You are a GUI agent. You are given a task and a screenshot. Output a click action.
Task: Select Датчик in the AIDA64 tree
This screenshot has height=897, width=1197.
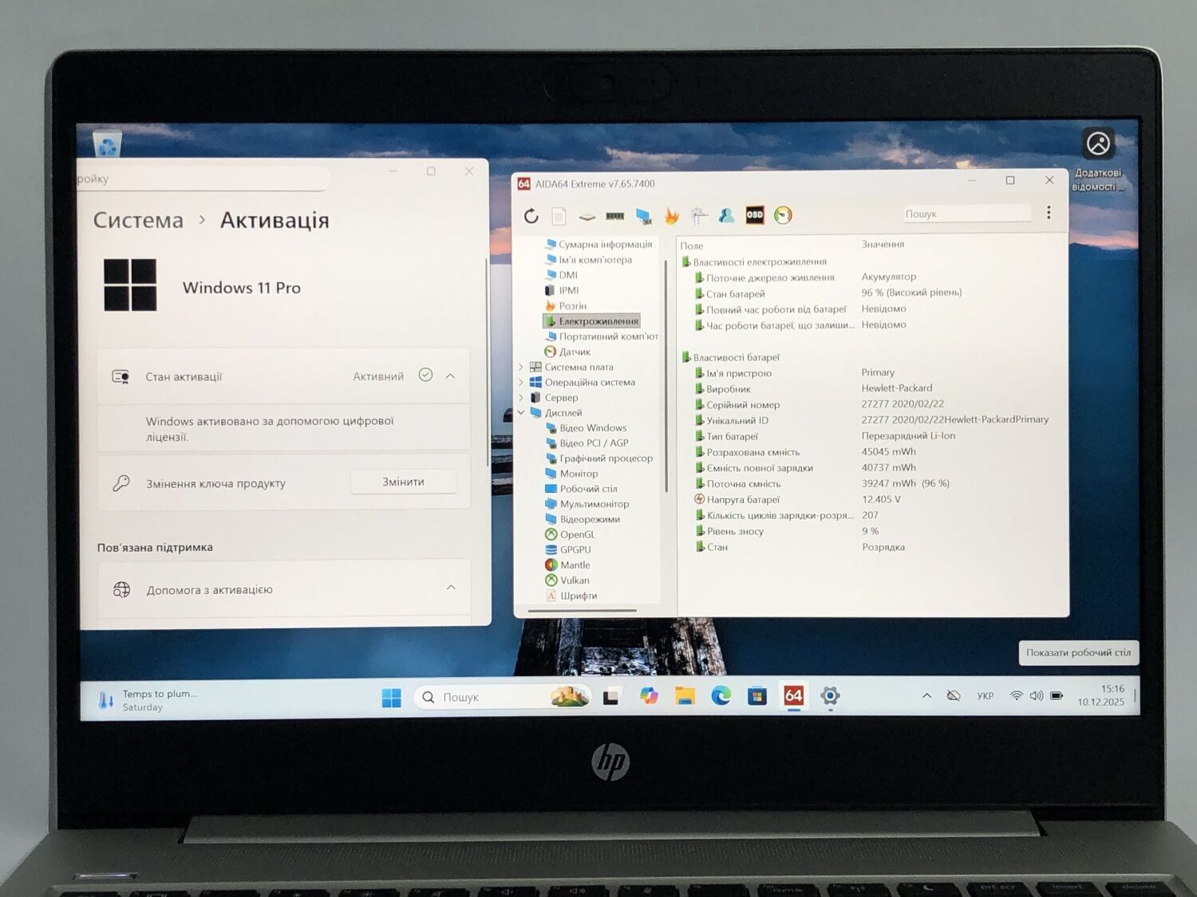[x=574, y=352]
